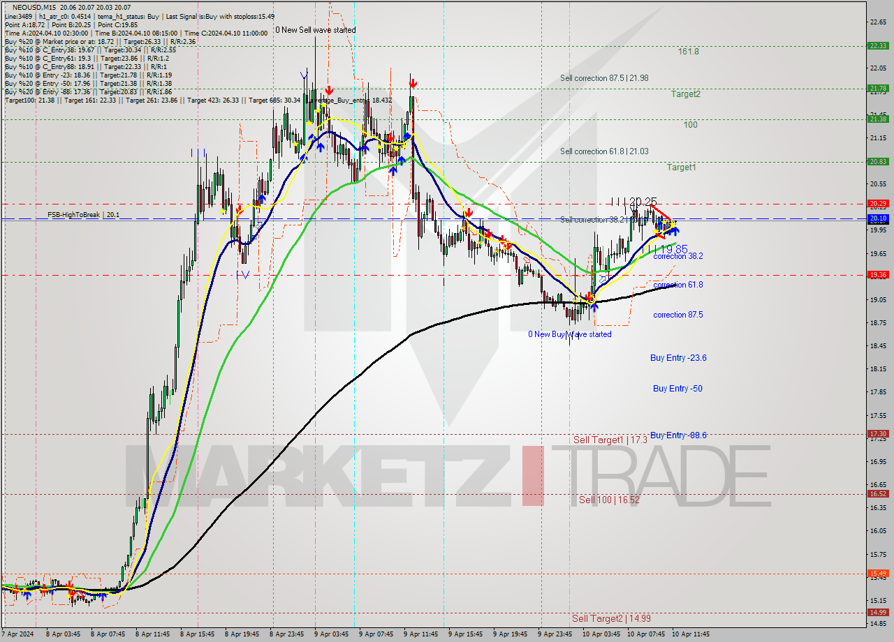Click the green 21.38 price tag
The width and height of the screenshot is (894, 642).
(878, 119)
